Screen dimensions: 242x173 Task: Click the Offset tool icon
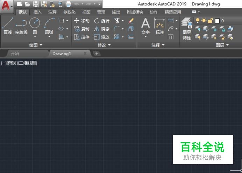point(131,37)
